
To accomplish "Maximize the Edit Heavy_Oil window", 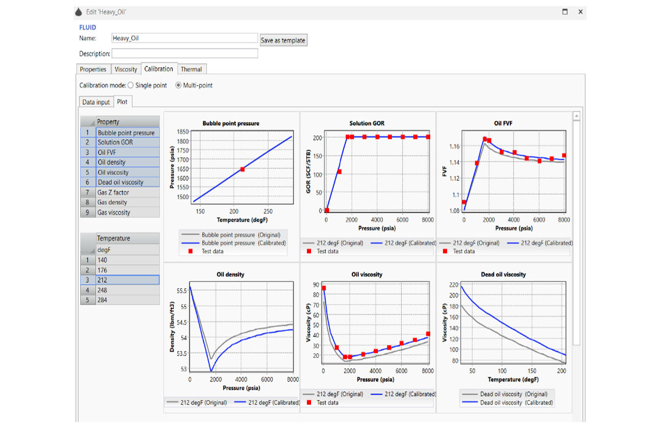I will [x=565, y=12].
